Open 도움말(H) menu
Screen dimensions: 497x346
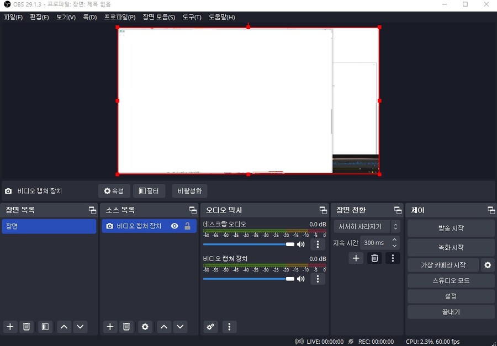tap(222, 17)
